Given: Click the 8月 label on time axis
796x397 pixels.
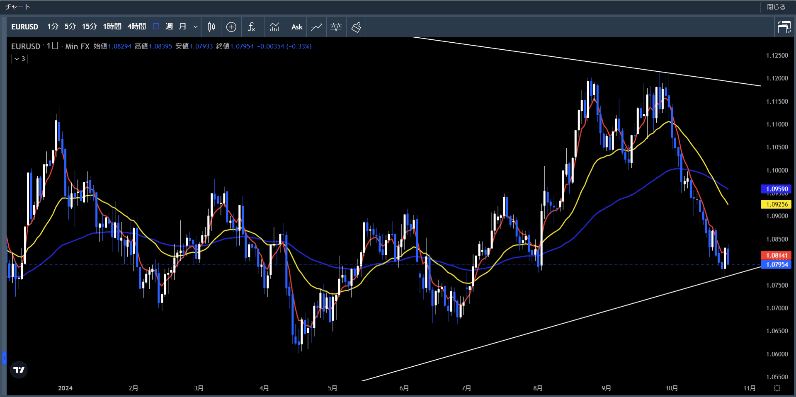Looking at the screenshot, I should (538, 388).
